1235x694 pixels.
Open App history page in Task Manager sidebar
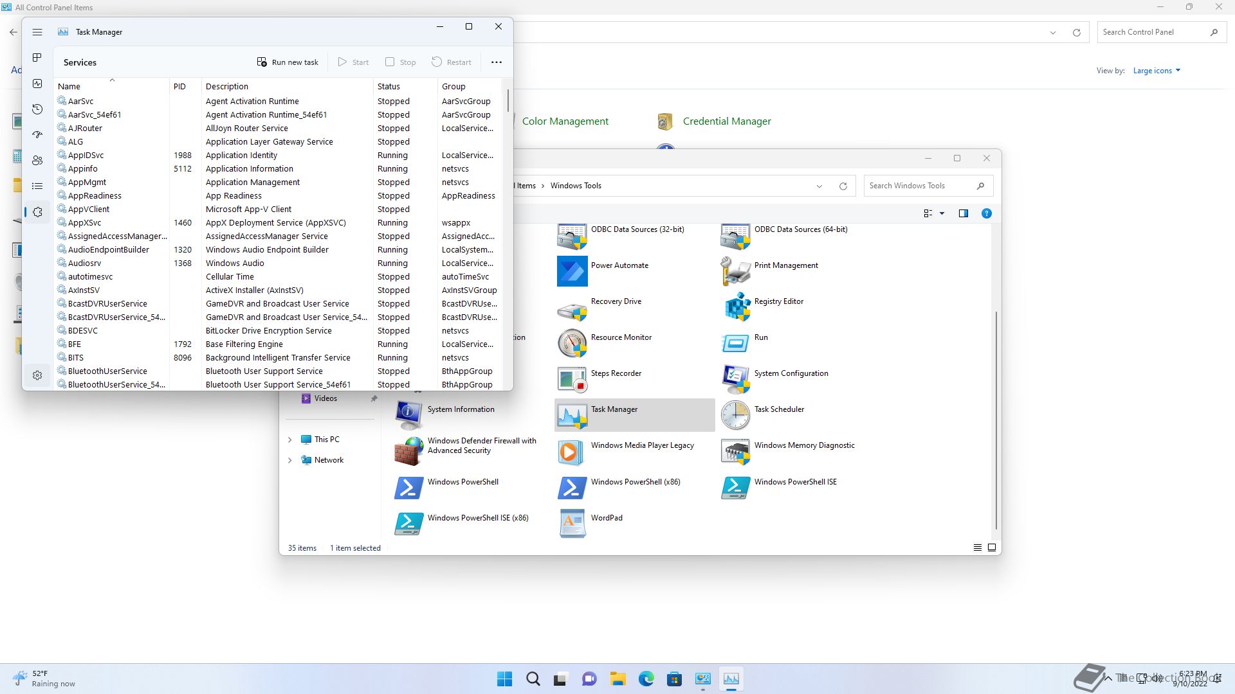(37, 109)
